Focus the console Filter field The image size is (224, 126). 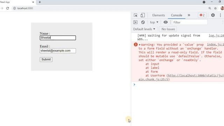(190, 22)
